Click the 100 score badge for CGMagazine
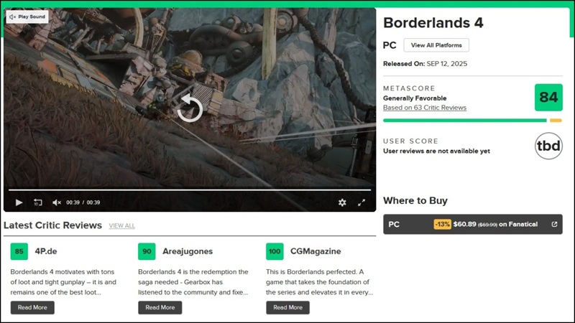Image resolution: width=575 pixels, height=323 pixels. (x=275, y=251)
